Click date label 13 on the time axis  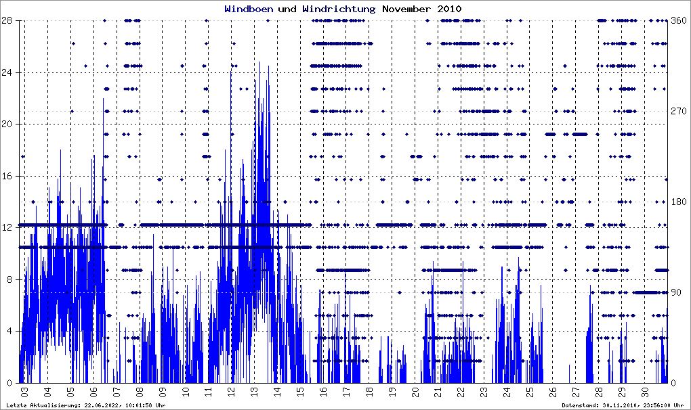[254, 392]
